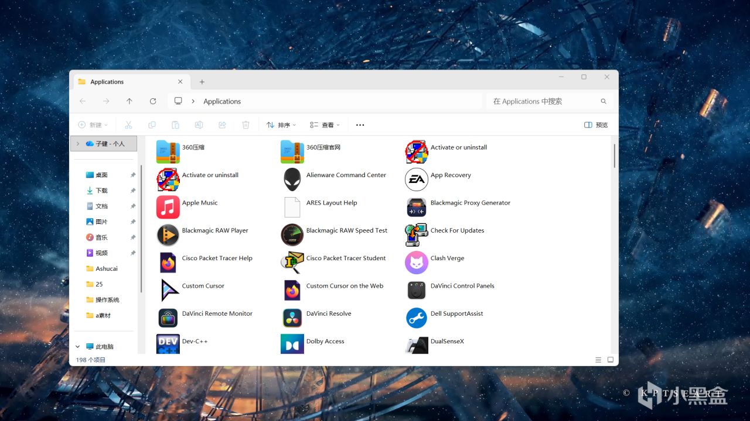This screenshot has width=750, height=421.
Task: Click the Copy icon in toolbar
Action: [152, 125]
